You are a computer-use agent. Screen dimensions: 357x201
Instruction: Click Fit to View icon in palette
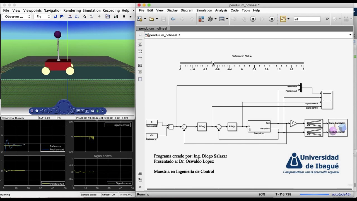pos(140,52)
